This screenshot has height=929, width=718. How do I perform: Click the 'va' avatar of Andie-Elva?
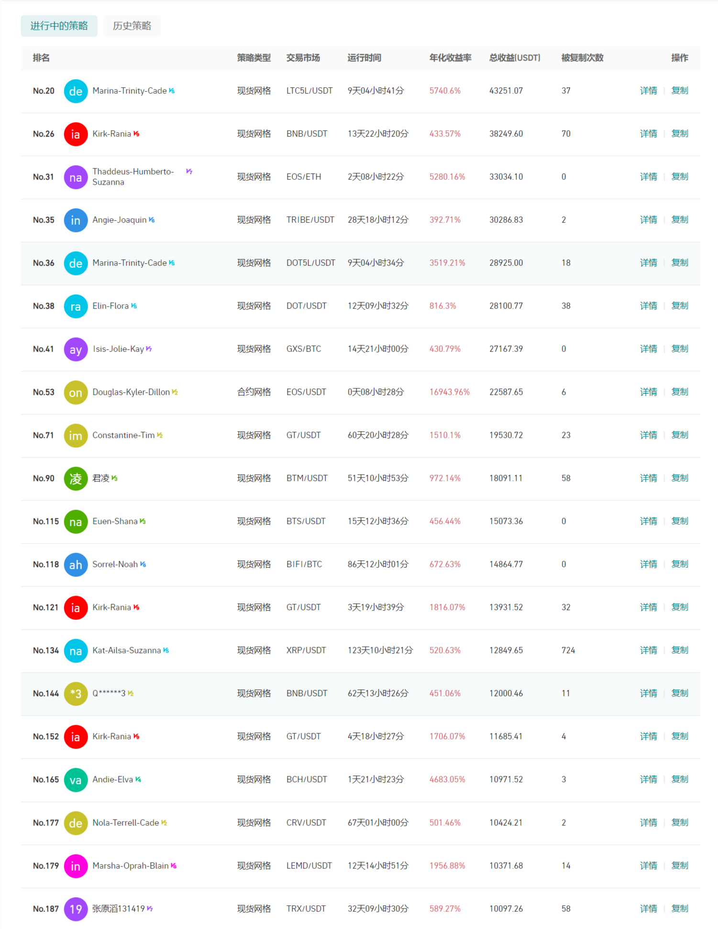(x=76, y=779)
